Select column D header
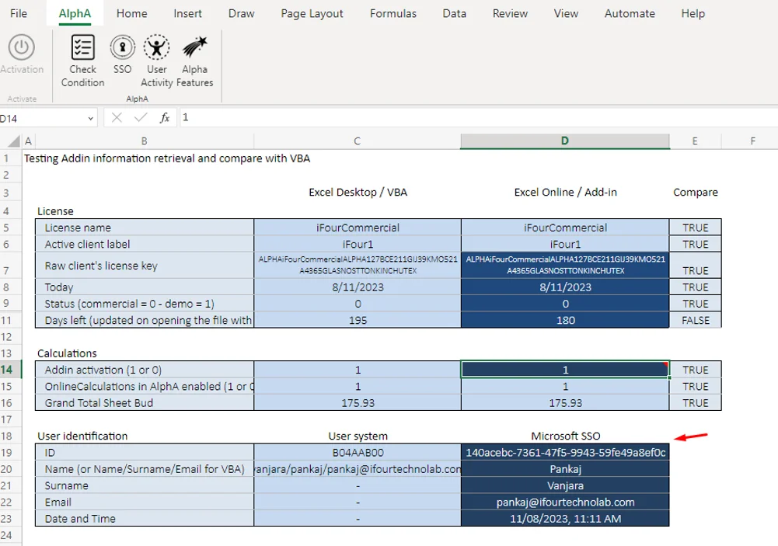The height and width of the screenshot is (546, 778). tap(564, 141)
